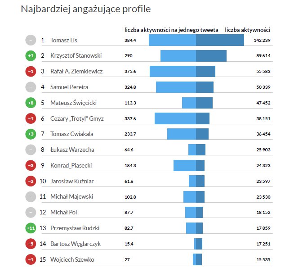
Task: Select Cezary „Trotyl” Gmyz name
Action: (x=76, y=118)
